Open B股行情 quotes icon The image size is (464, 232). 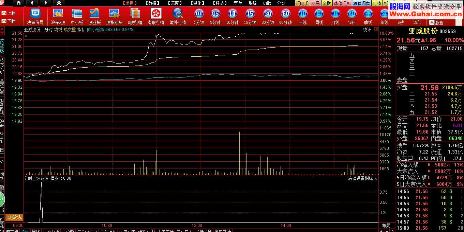tap(135, 17)
